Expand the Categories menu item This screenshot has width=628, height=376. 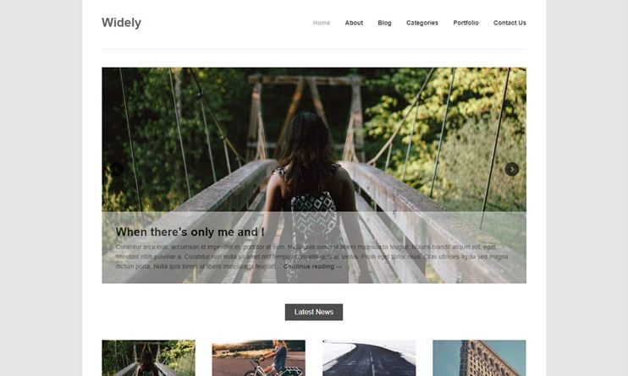422,23
